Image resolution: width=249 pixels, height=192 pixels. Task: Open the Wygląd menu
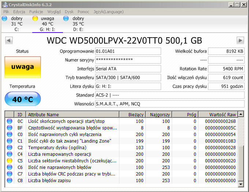pos(54,12)
